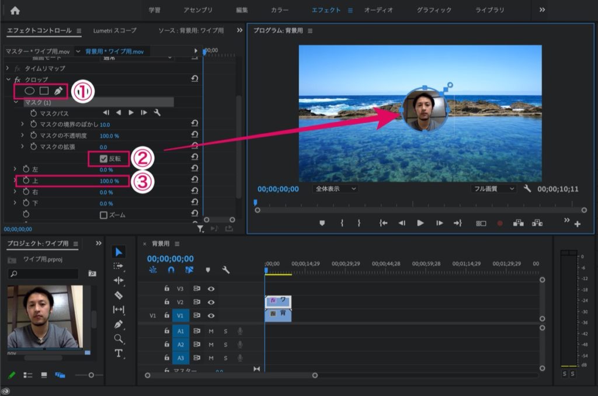Switch to the カラー workspace

point(280,10)
